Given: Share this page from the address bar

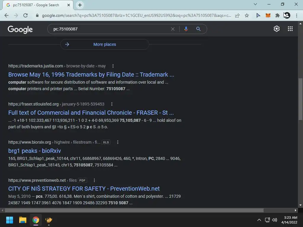Looking at the screenshot, I should point(237,15).
